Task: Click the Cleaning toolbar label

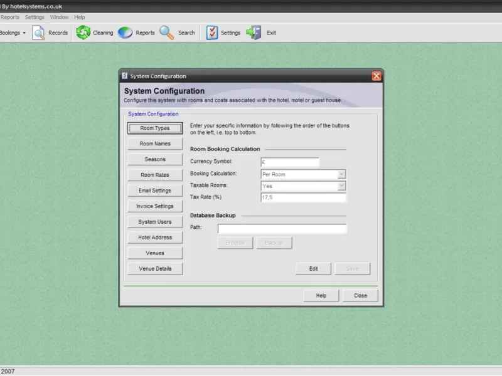Action: (x=103, y=33)
